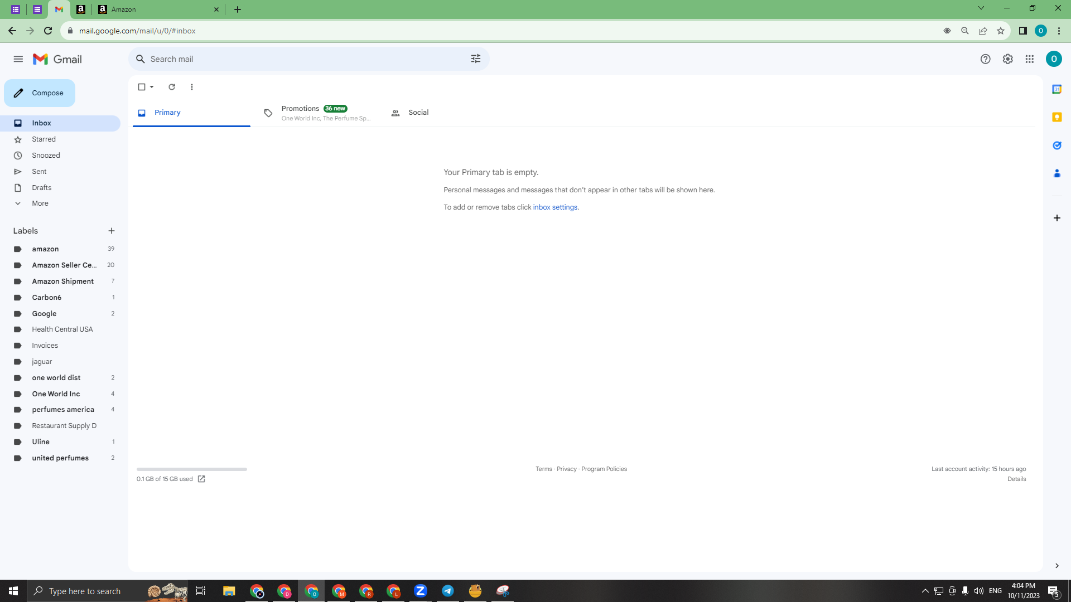Open Google Calendar side panel
Image resolution: width=1071 pixels, height=602 pixels.
[1057, 89]
